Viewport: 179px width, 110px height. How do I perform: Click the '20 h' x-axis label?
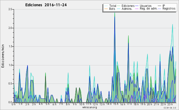coord(149,104)
